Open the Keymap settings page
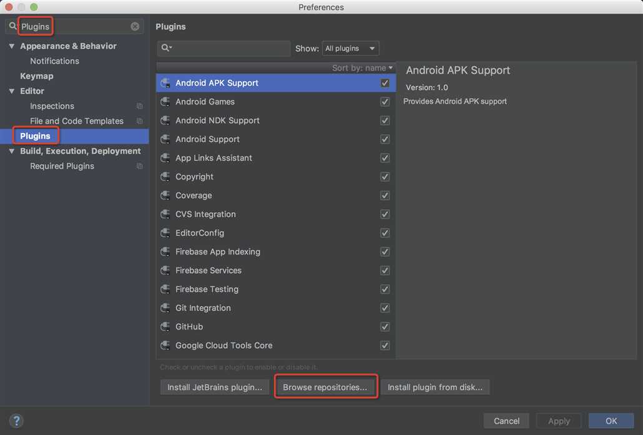Viewport: 643px width, 435px height. coord(36,76)
